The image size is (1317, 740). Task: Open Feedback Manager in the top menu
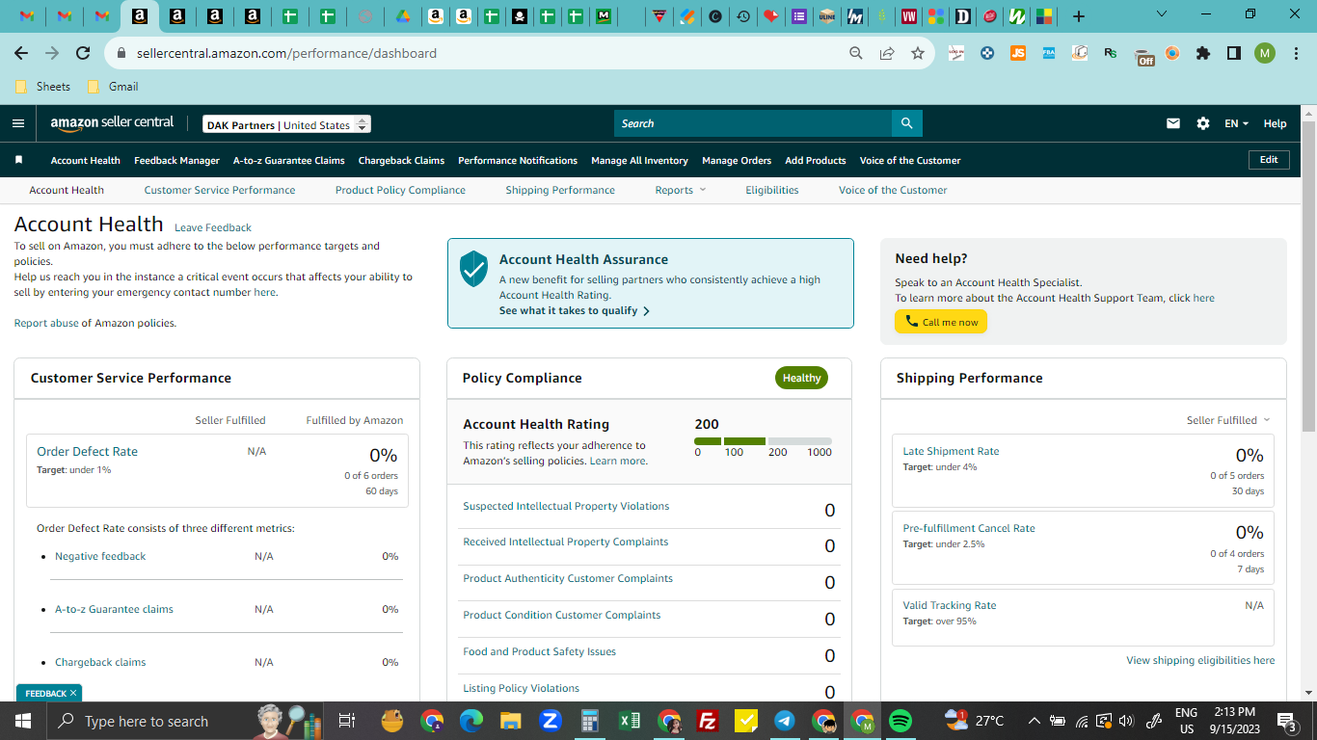177,160
